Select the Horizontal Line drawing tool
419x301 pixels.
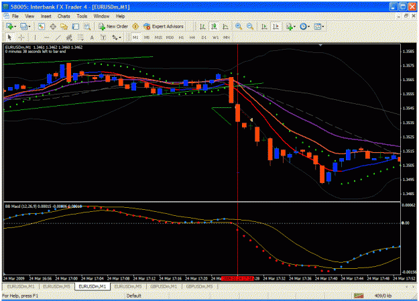[46, 38]
